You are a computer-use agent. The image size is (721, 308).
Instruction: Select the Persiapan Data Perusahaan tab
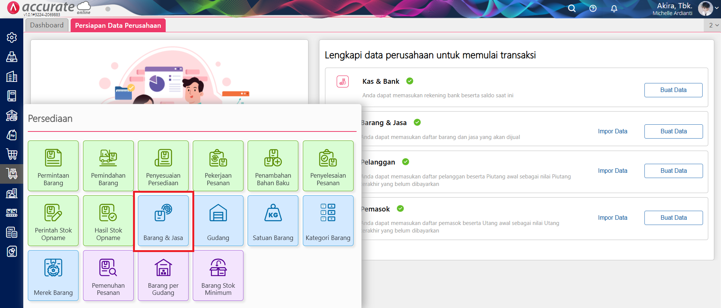(118, 26)
